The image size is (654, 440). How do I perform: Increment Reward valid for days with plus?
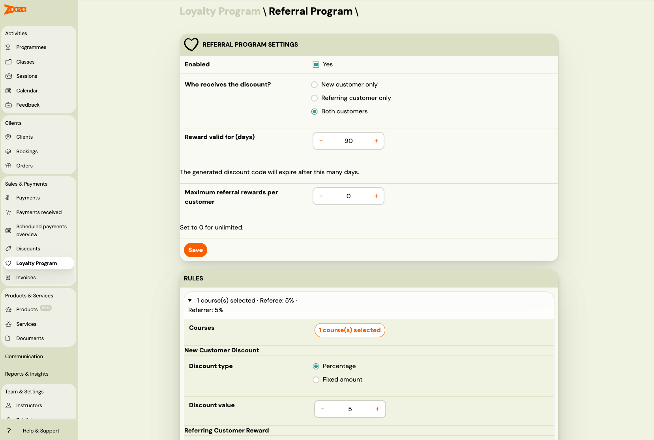(x=376, y=141)
